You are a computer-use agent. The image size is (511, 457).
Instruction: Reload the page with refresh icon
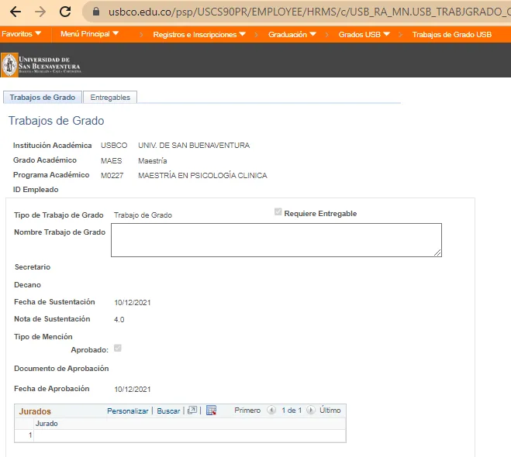click(x=66, y=12)
